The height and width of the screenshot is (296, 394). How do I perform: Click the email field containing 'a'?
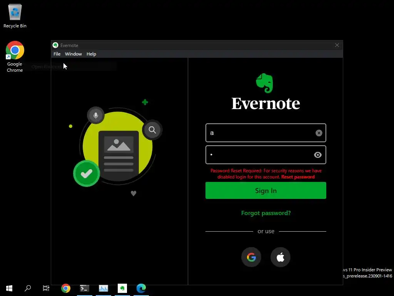(265, 133)
